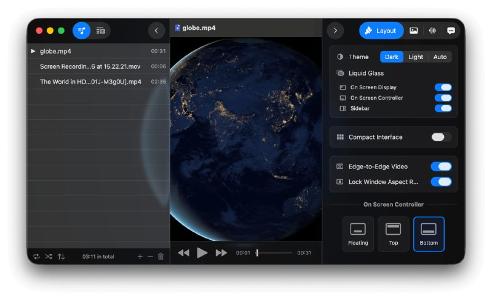The image size is (492, 300).
Task: Click the Compact Interface grid icon
Action: 340,137
